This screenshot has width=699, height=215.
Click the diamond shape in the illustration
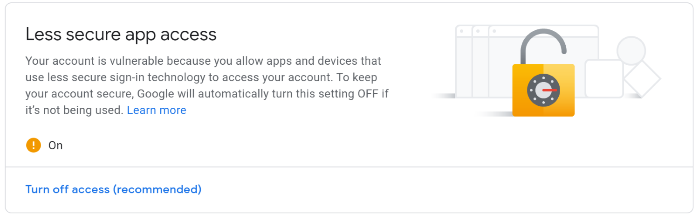[645, 79]
